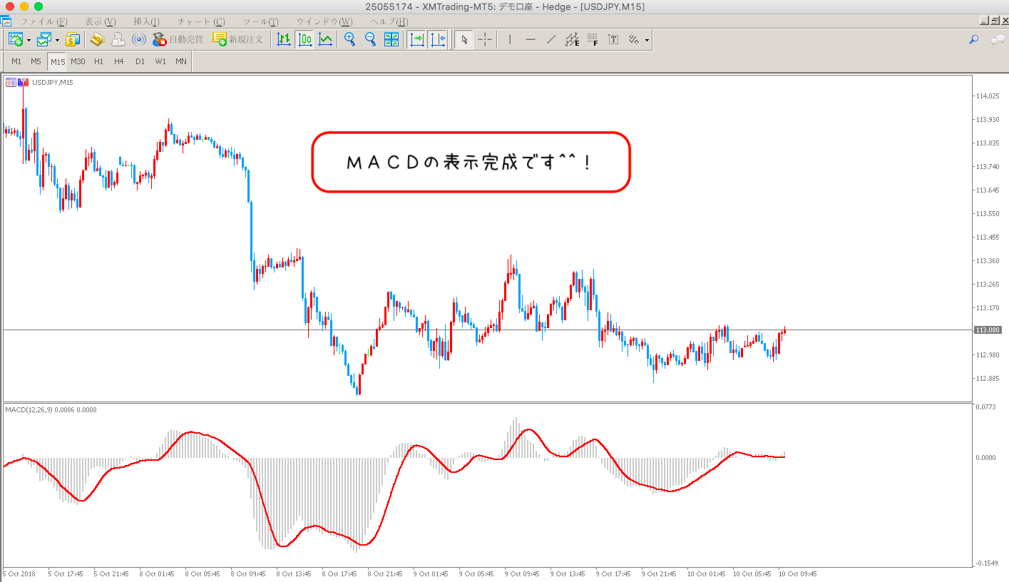This screenshot has width=1009, height=582.
Task: Toggle chart auto scroll to latest bar
Action: (417, 39)
